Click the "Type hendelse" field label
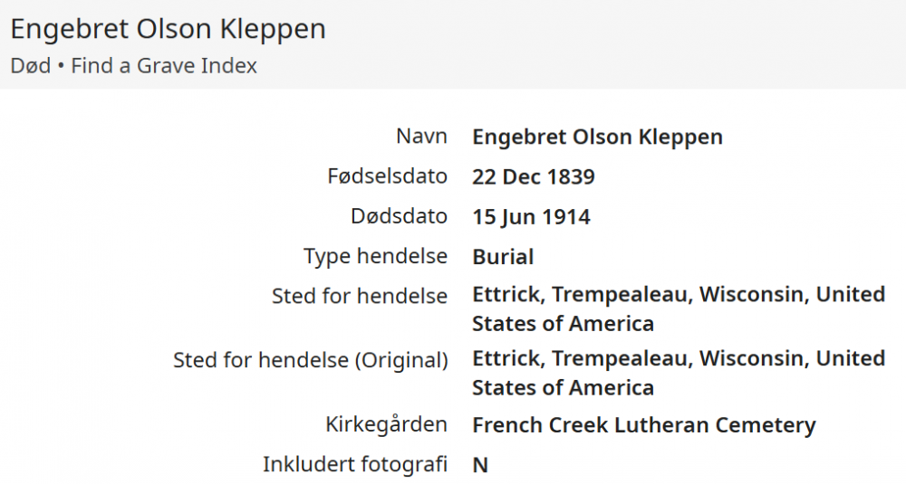The height and width of the screenshot is (484, 906). 375,256
